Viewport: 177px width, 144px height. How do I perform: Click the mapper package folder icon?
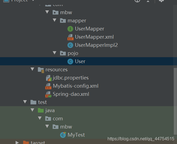coord(63,21)
